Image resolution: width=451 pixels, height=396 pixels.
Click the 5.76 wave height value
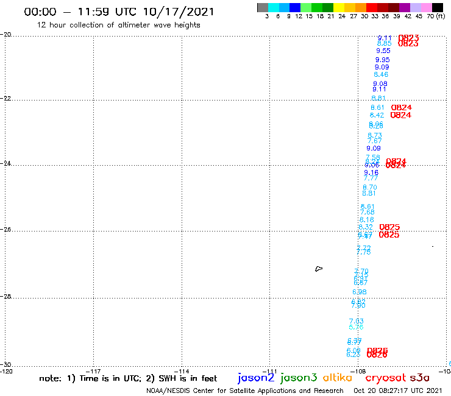(356, 327)
